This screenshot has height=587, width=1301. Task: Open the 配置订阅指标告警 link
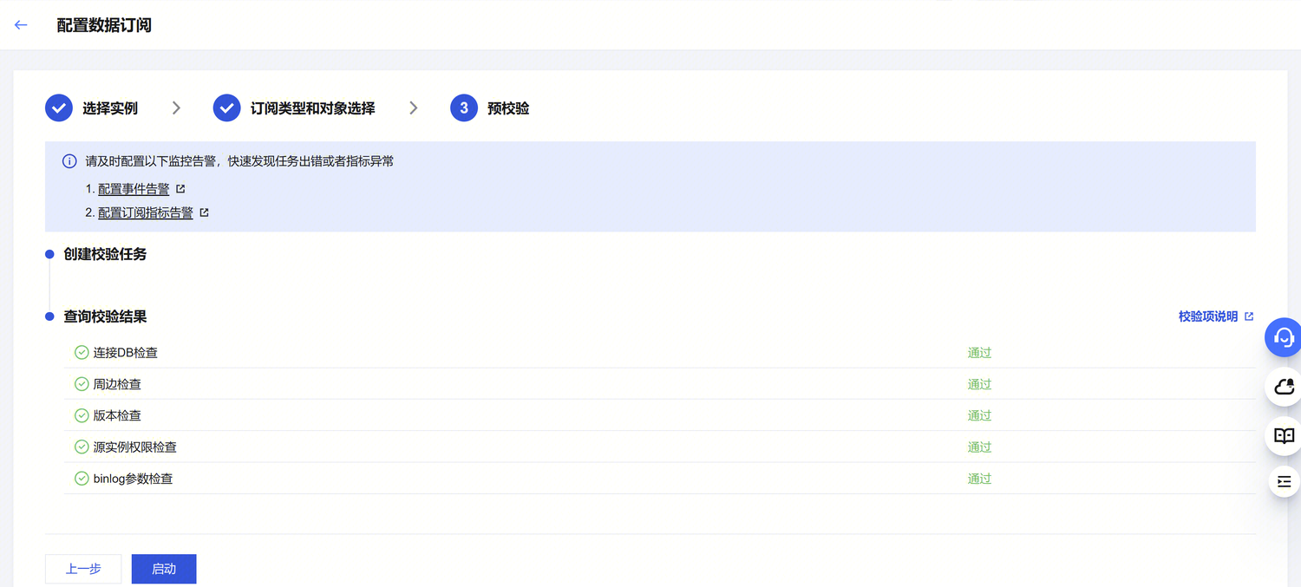coord(146,212)
